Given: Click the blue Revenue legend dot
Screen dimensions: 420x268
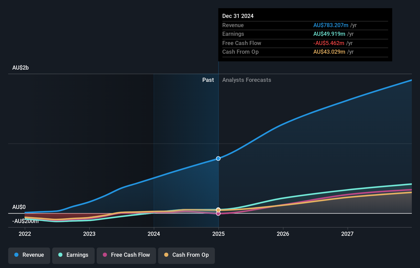Looking at the screenshot, I should tap(16, 255).
